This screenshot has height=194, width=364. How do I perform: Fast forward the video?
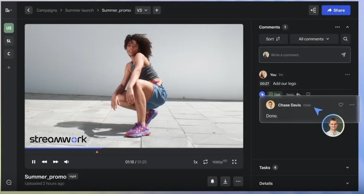click(x=56, y=162)
